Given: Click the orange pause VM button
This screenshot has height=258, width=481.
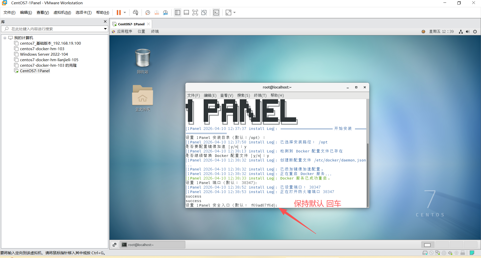Looking at the screenshot, I should [119, 13].
